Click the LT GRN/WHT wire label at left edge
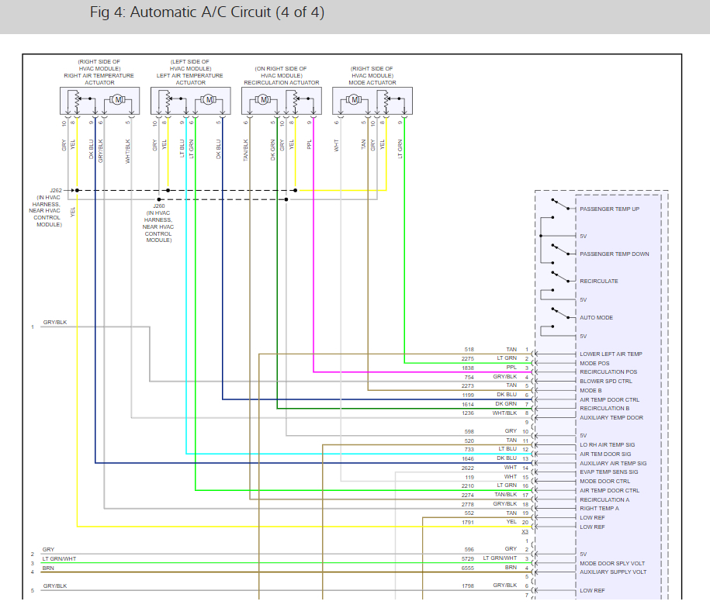This screenshot has height=615, width=710. [x=59, y=559]
